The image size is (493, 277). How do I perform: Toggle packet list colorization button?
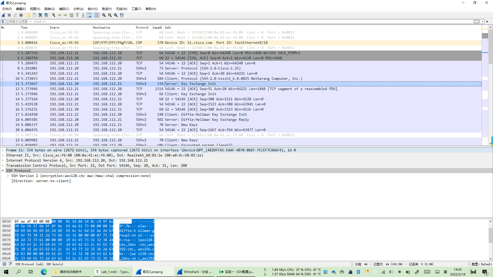coord(97,15)
